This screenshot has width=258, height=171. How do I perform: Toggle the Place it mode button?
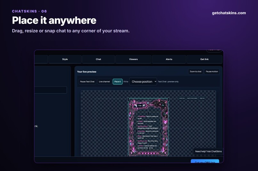click(117, 82)
